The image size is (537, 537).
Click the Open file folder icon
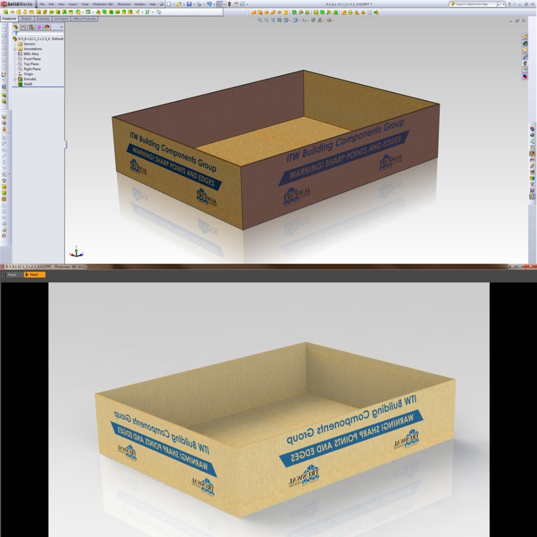pos(179,4)
